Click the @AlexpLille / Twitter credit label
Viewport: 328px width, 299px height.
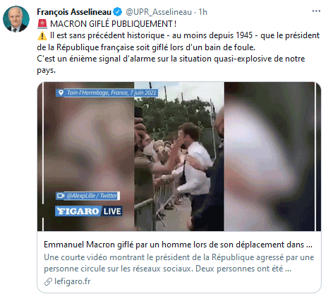(x=92, y=196)
